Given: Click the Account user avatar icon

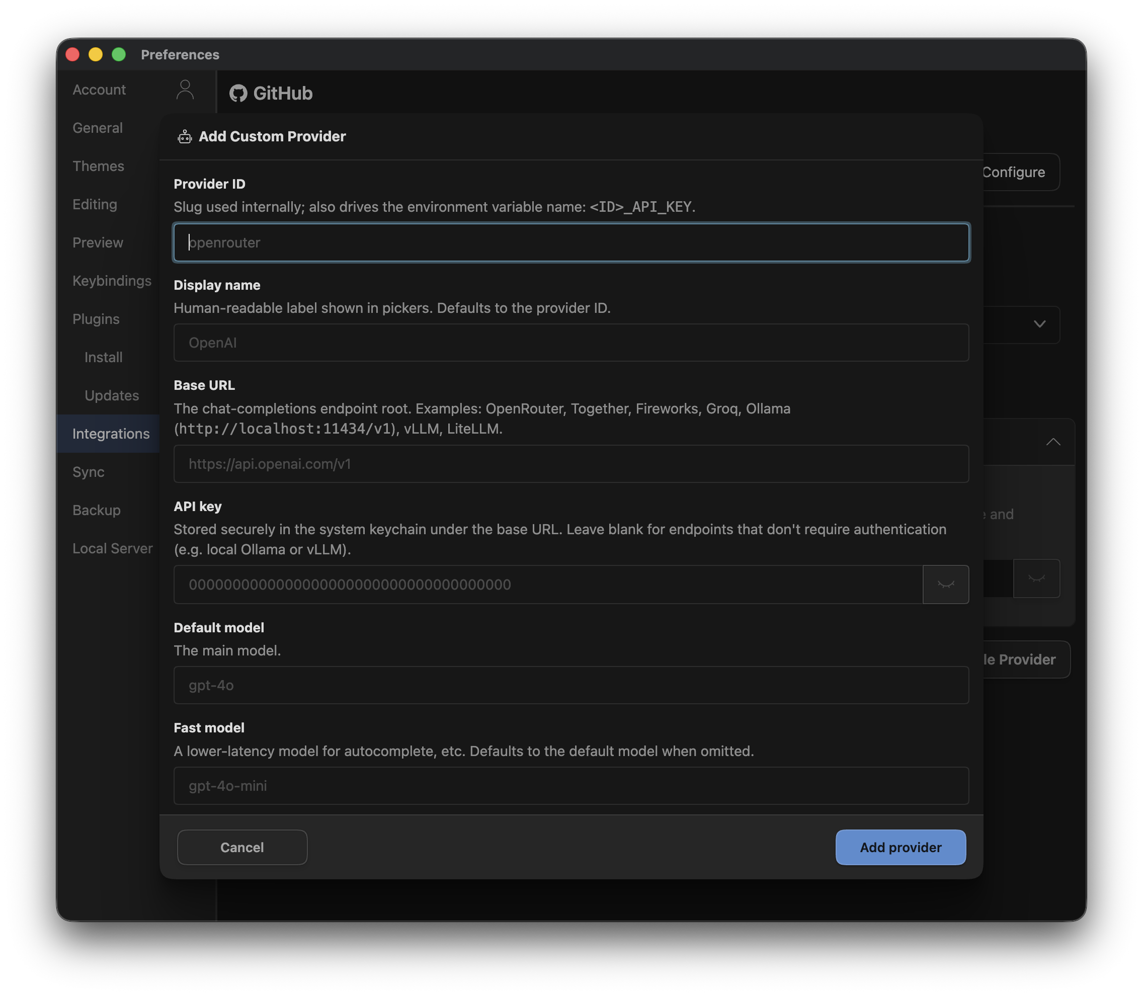Looking at the screenshot, I should pos(185,90).
